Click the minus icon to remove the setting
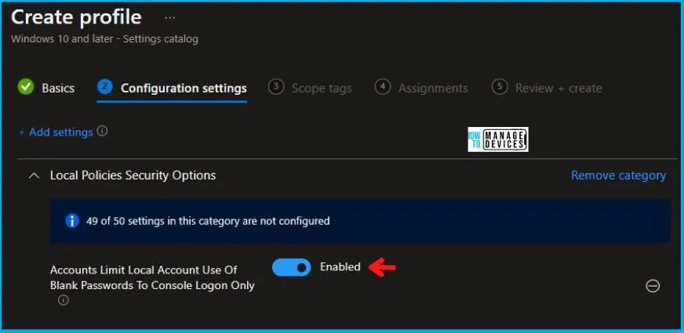The width and height of the screenshot is (684, 333). tap(653, 286)
